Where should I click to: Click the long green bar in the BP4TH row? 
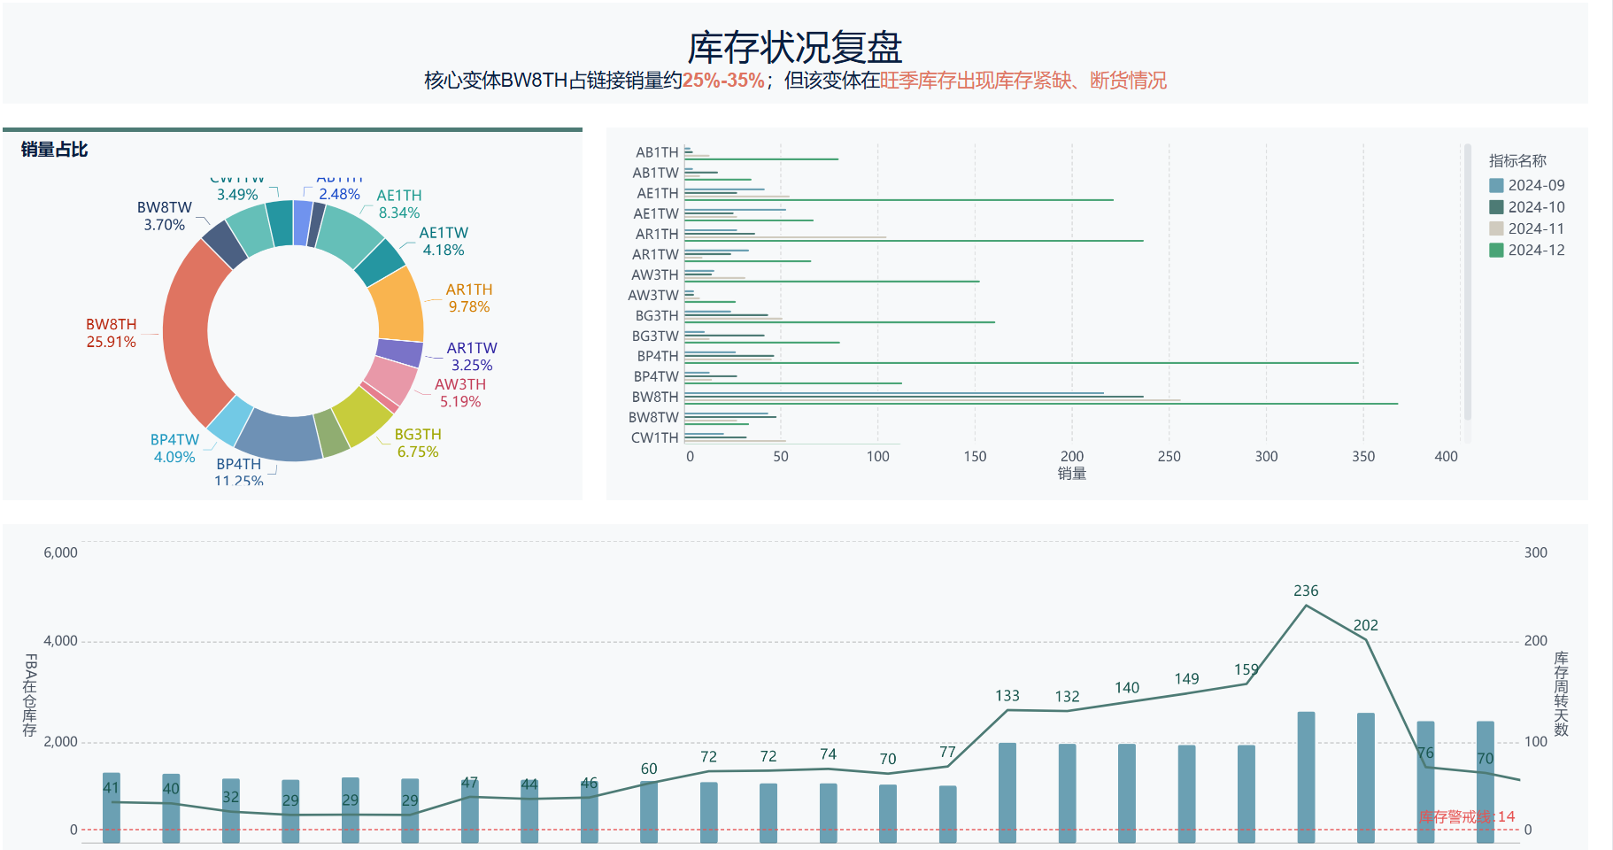[1021, 363]
